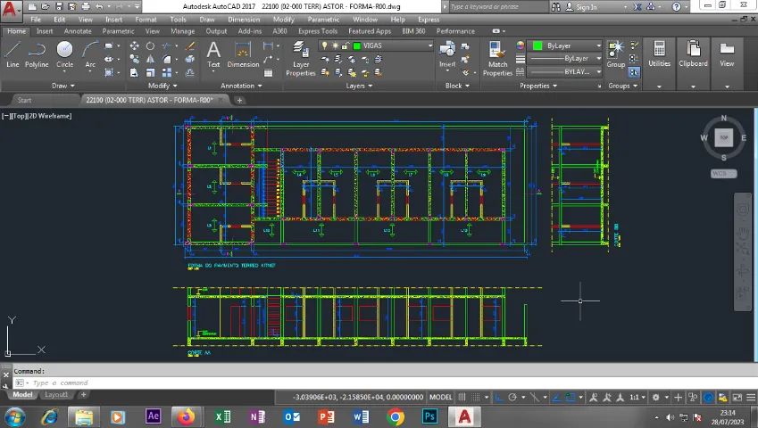Viewport: 758px width, 428px height.
Task: Click the color wheel icon in Properties
Action: pos(521,45)
